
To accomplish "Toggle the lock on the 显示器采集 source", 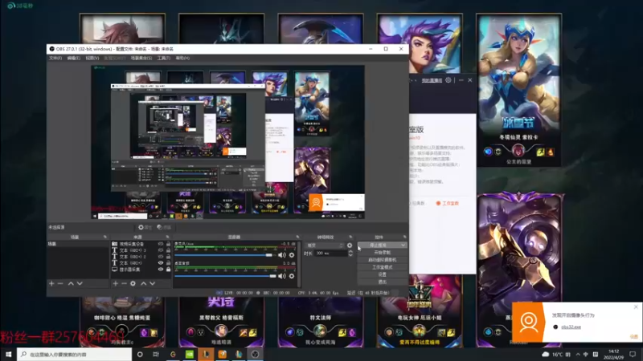I will (x=168, y=270).
